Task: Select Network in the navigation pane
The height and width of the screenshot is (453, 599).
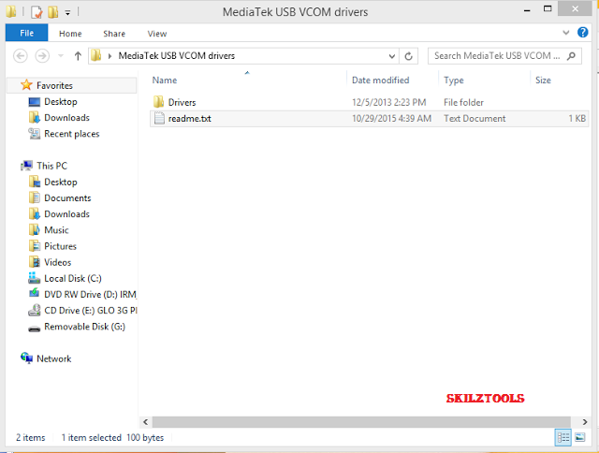Action: coord(53,358)
